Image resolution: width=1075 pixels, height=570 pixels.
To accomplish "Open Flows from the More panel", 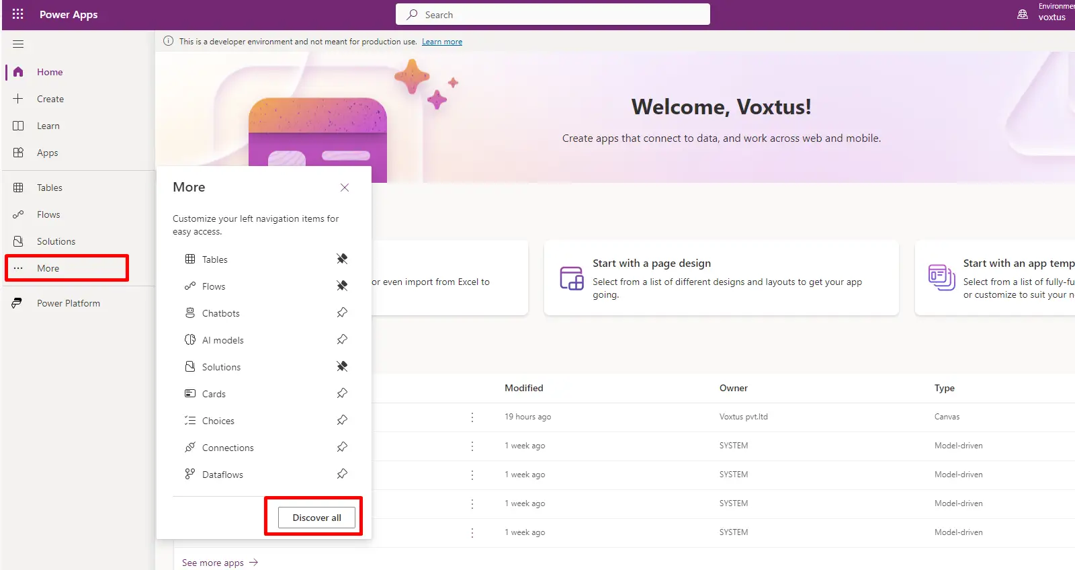I will [x=214, y=286].
